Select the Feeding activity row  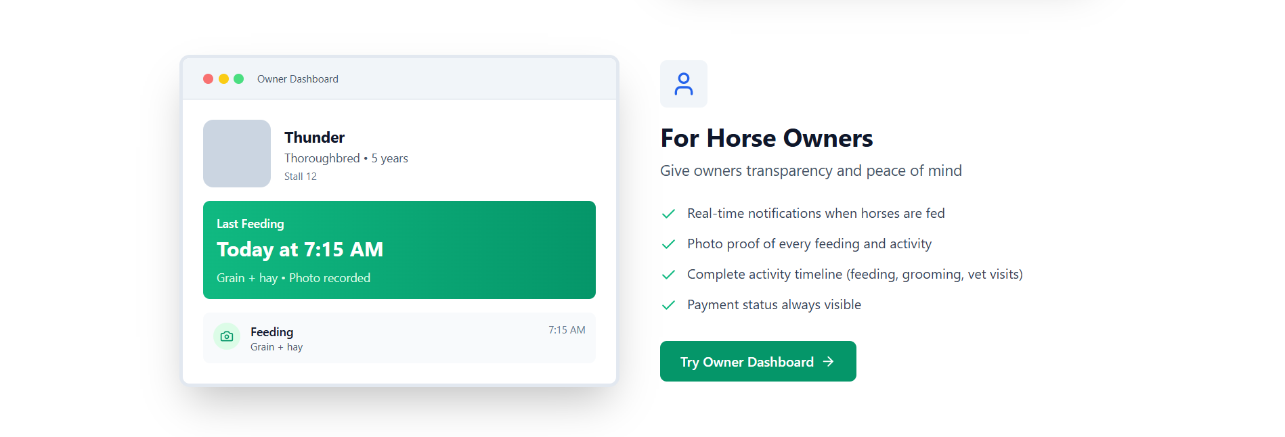pyautogui.click(x=399, y=338)
